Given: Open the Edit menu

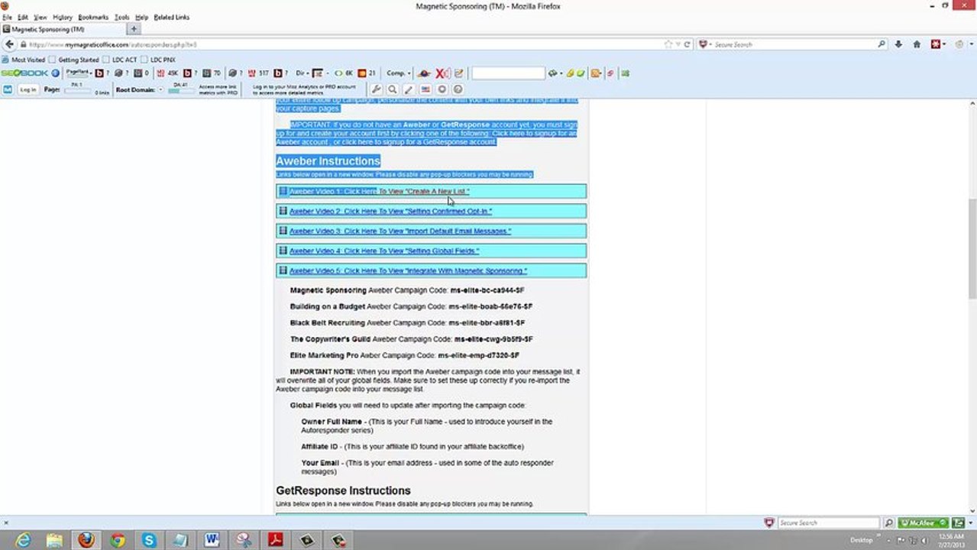Looking at the screenshot, I should pos(23,17).
